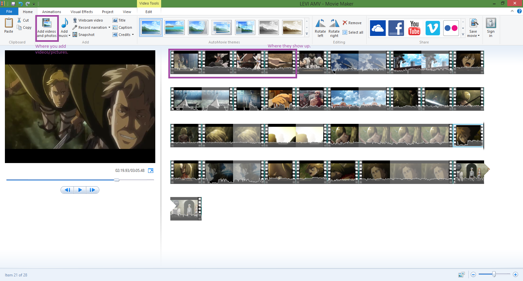Click Add videos and photos button
The image size is (523, 281).
(x=47, y=28)
